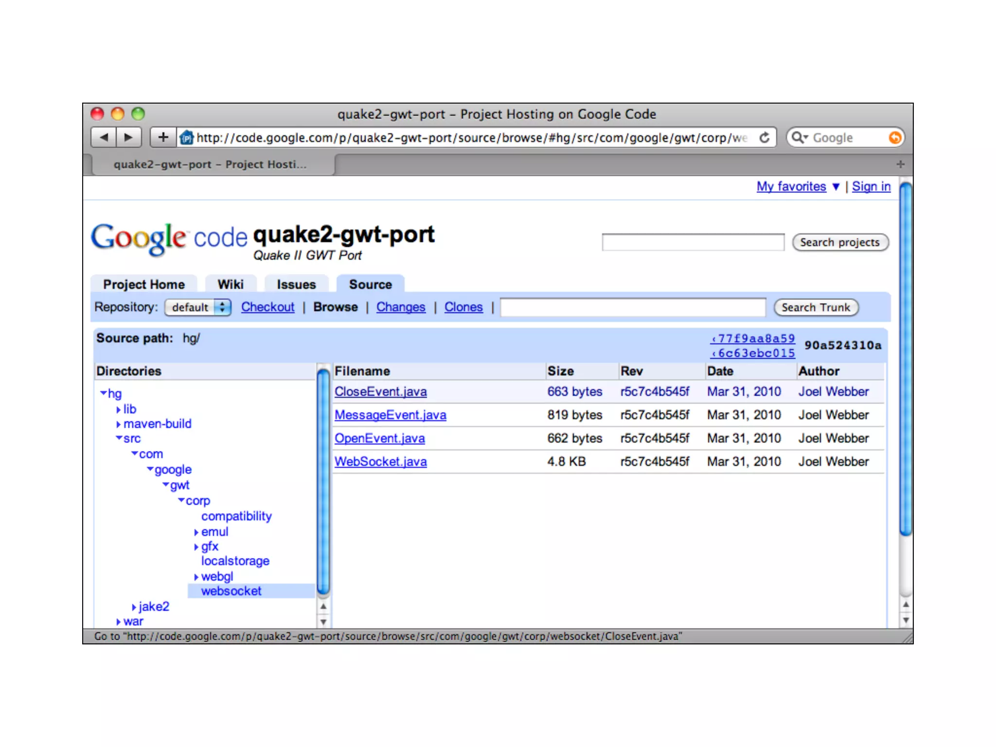Switch to the Issues tab
Image resolution: width=996 pixels, height=747 pixels.
pyautogui.click(x=296, y=285)
